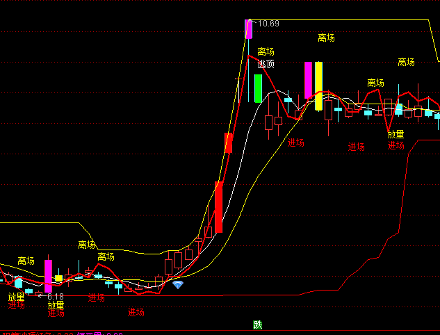Viewport: 440px width, 335px height.
Task: Click the rightmost 离场 exit label
Action: pos(406,63)
